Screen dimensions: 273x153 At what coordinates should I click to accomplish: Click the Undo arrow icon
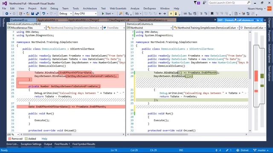(x=44, y=14)
